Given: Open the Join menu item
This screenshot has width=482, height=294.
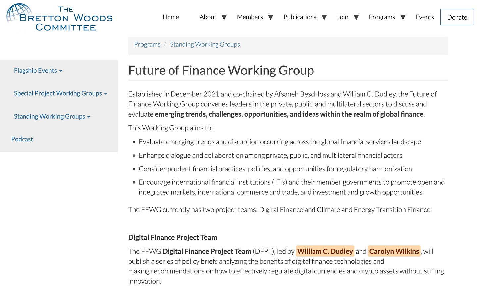Looking at the screenshot, I should 343,17.
